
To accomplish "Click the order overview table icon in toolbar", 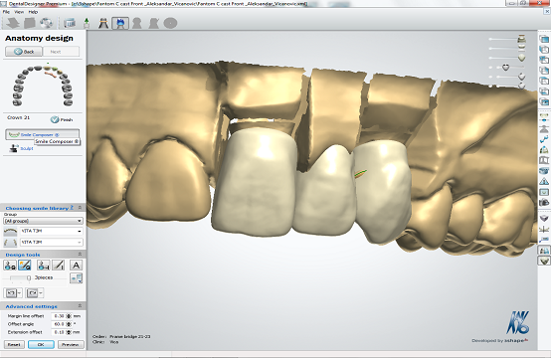I will point(70,23).
